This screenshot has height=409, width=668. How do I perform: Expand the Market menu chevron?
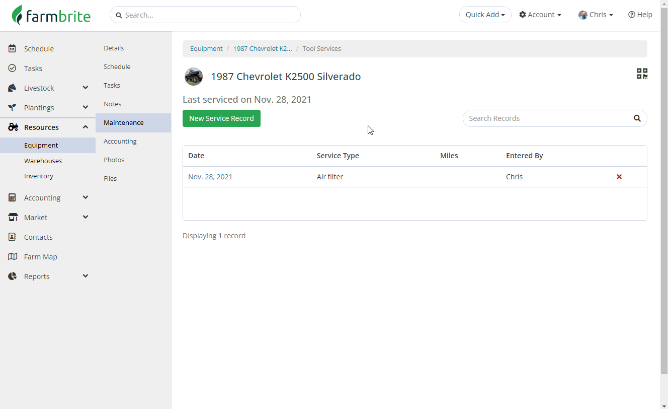click(86, 217)
